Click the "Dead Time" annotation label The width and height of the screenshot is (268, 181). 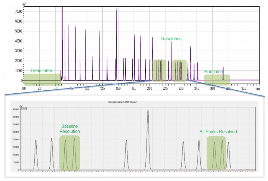(42, 71)
